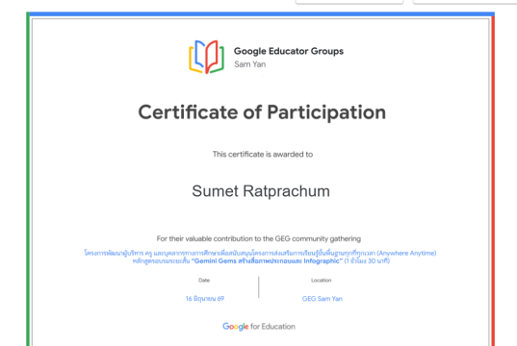Click the blue 'Gemini Gems' course title line
517x346 pixels.
(261, 260)
